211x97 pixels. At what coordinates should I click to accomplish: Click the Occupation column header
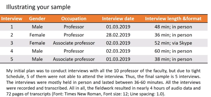(x=74, y=19)
